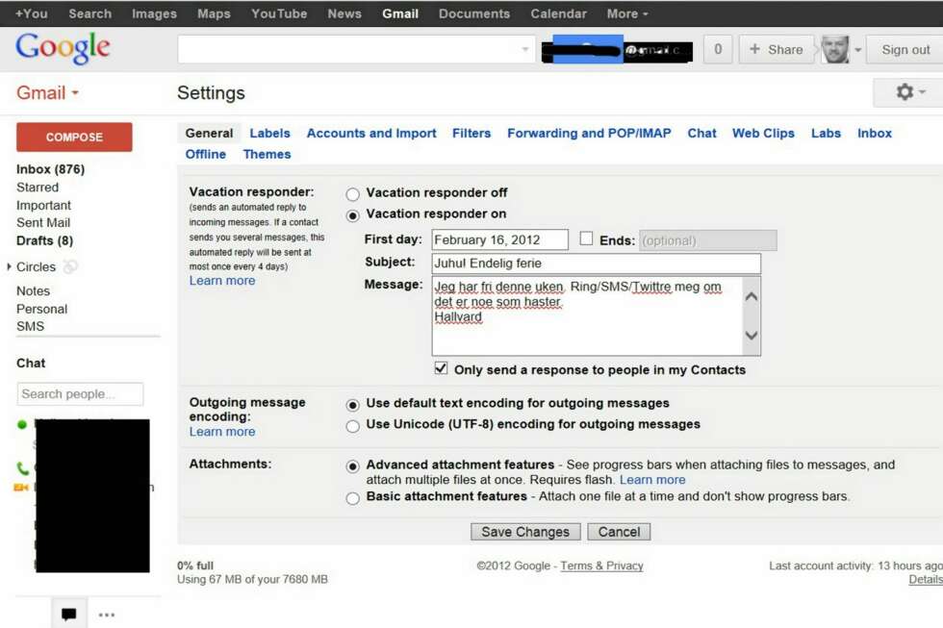The width and height of the screenshot is (943, 628).
Task: Open the chat bubble icon at the bottom
Action: pos(69,614)
